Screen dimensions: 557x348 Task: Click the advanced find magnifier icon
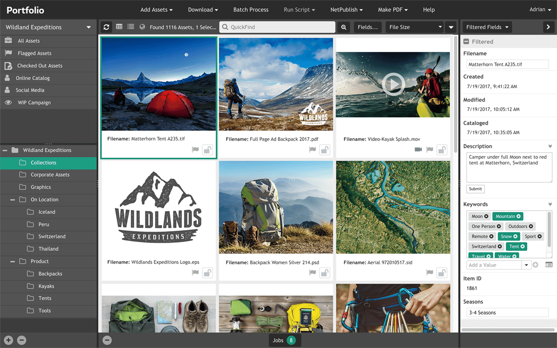tap(343, 27)
